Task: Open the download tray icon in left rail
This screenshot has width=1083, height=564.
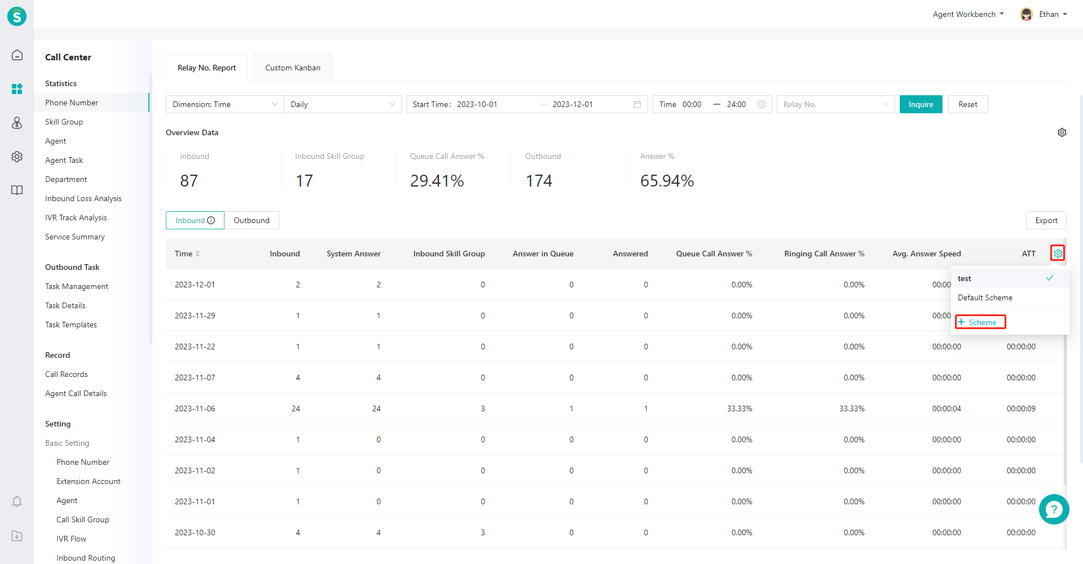Action: point(17,536)
